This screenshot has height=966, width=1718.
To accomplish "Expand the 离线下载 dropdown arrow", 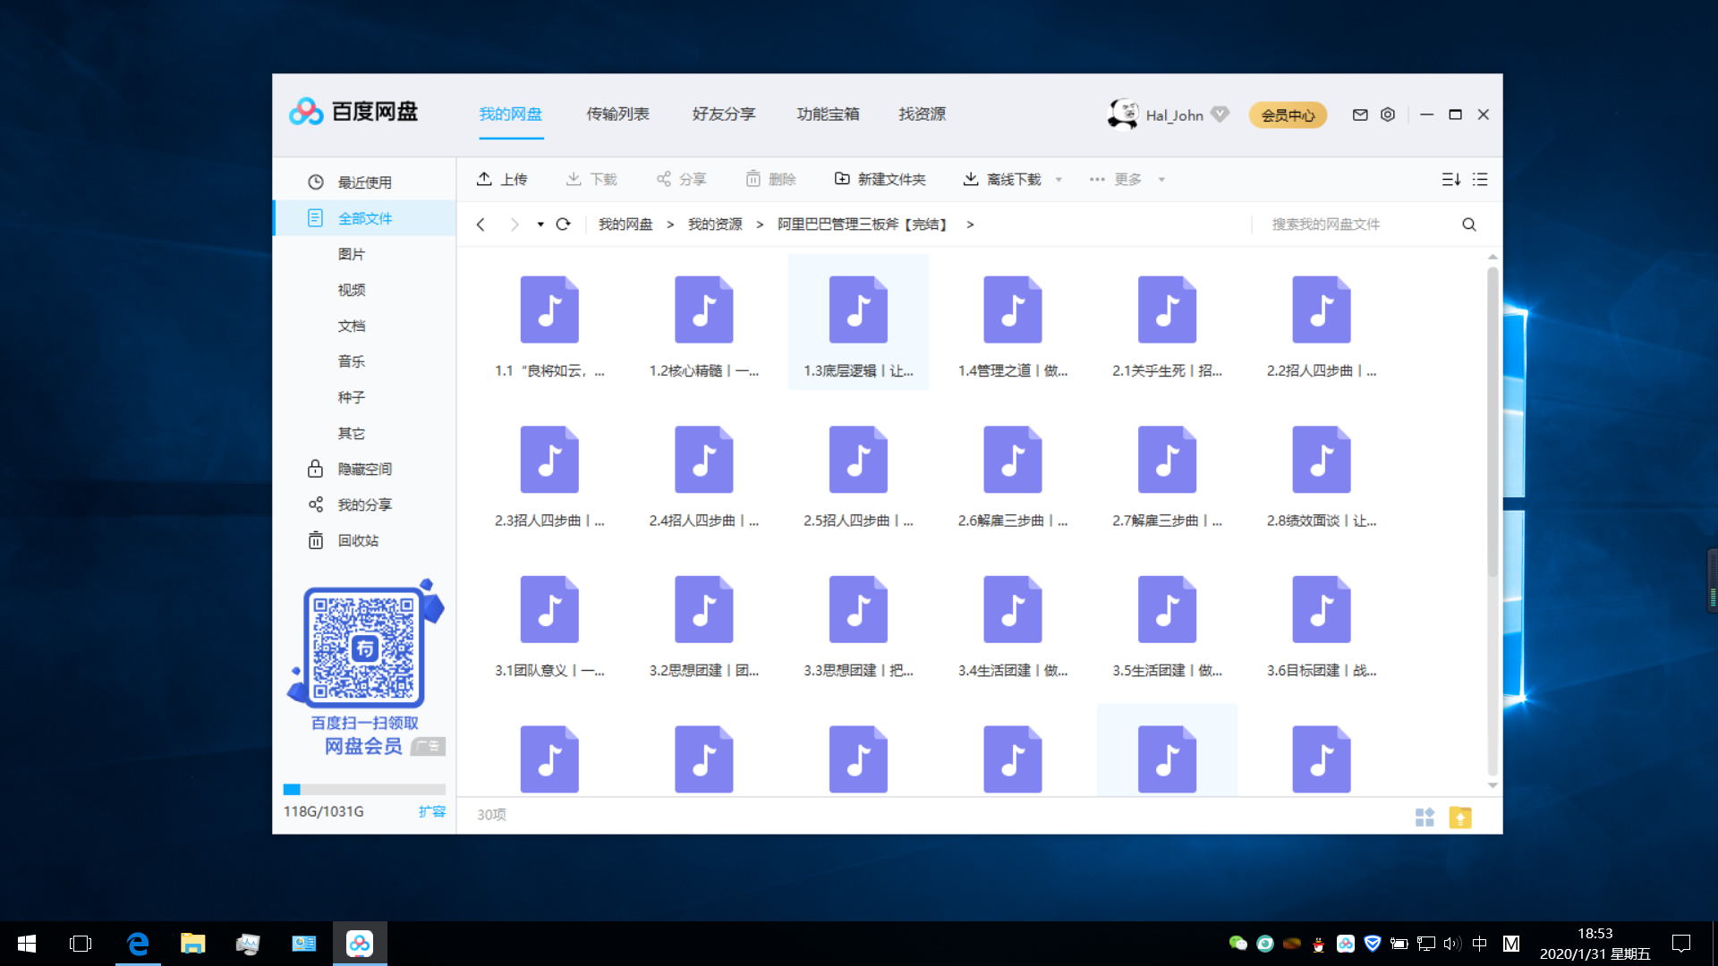I will pyautogui.click(x=1059, y=179).
